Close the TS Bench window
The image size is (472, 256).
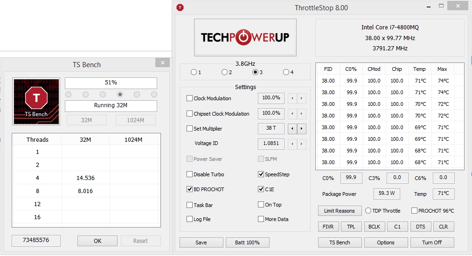(x=163, y=62)
